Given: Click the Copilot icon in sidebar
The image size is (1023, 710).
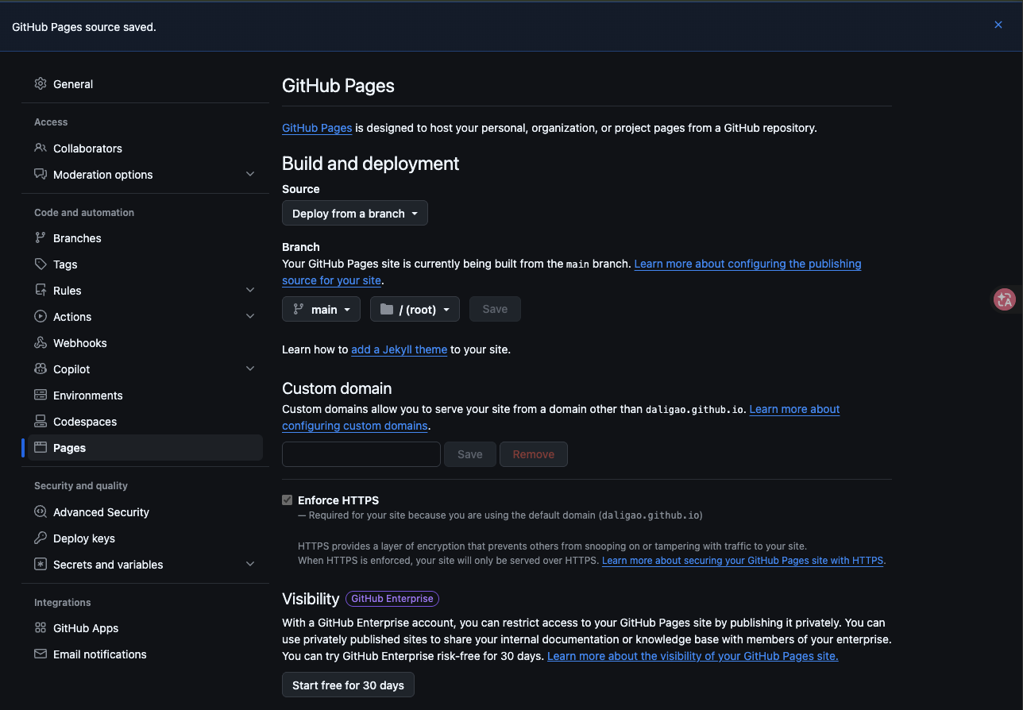Looking at the screenshot, I should pos(41,369).
